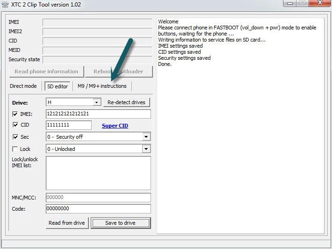The height and width of the screenshot is (249, 332).
Task: Click the Reboot bootloader button
Action: point(119,71)
